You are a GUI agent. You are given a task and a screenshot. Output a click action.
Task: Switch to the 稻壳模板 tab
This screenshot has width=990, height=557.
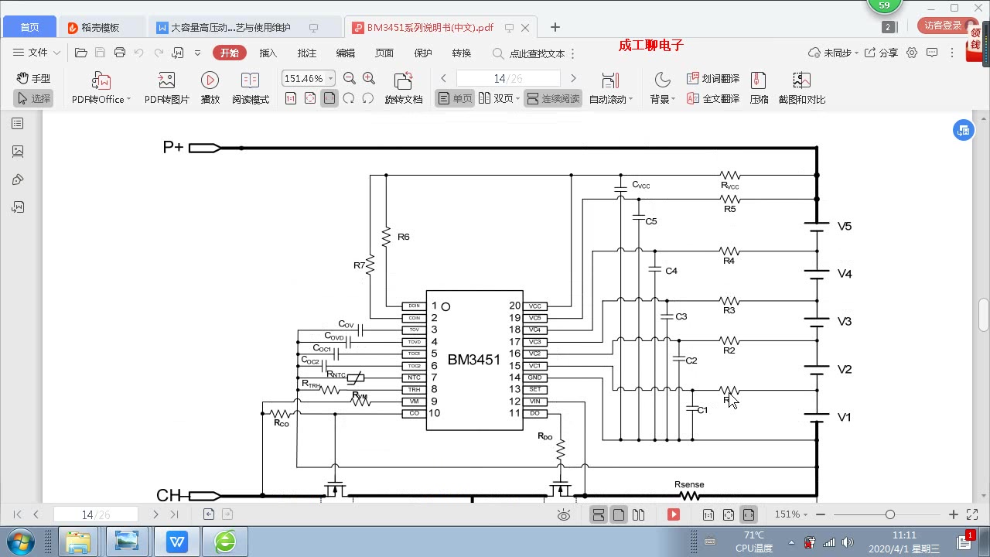[101, 27]
